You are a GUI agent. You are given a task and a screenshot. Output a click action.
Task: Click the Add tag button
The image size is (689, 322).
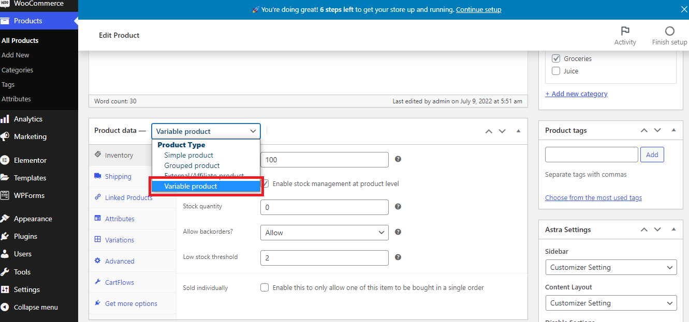coord(652,155)
